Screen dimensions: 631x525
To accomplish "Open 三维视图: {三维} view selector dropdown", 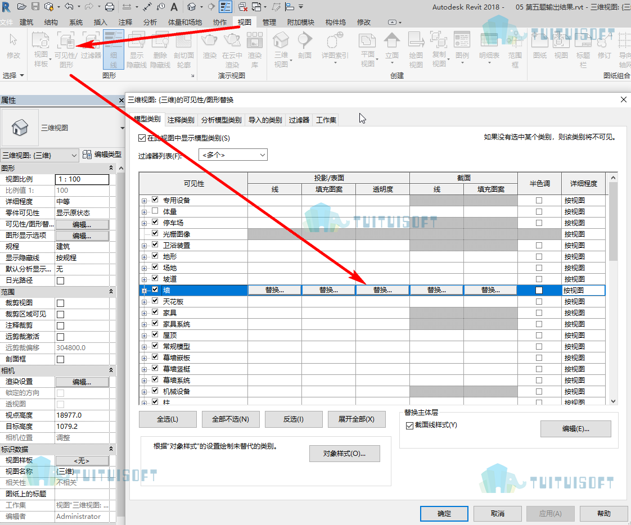I will click(39, 155).
